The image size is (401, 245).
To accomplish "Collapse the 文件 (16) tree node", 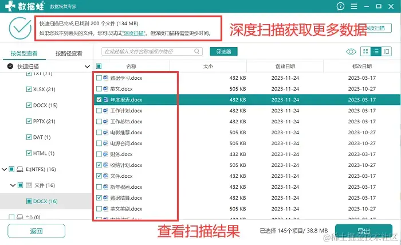I will click(x=13, y=185).
